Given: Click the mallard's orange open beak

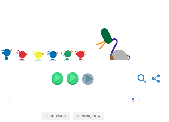Looking at the screenshot, I should (101, 45).
